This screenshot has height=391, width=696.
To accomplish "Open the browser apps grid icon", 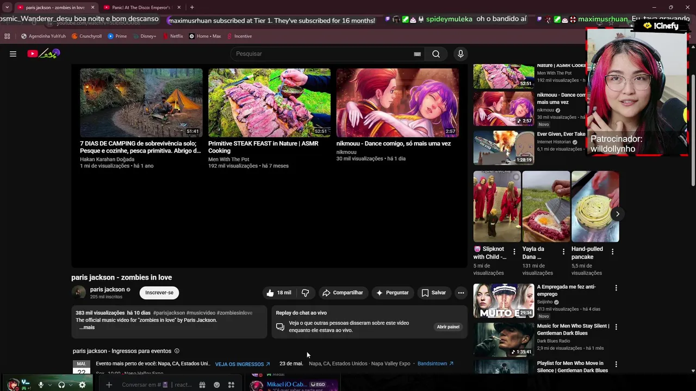I will (x=7, y=36).
